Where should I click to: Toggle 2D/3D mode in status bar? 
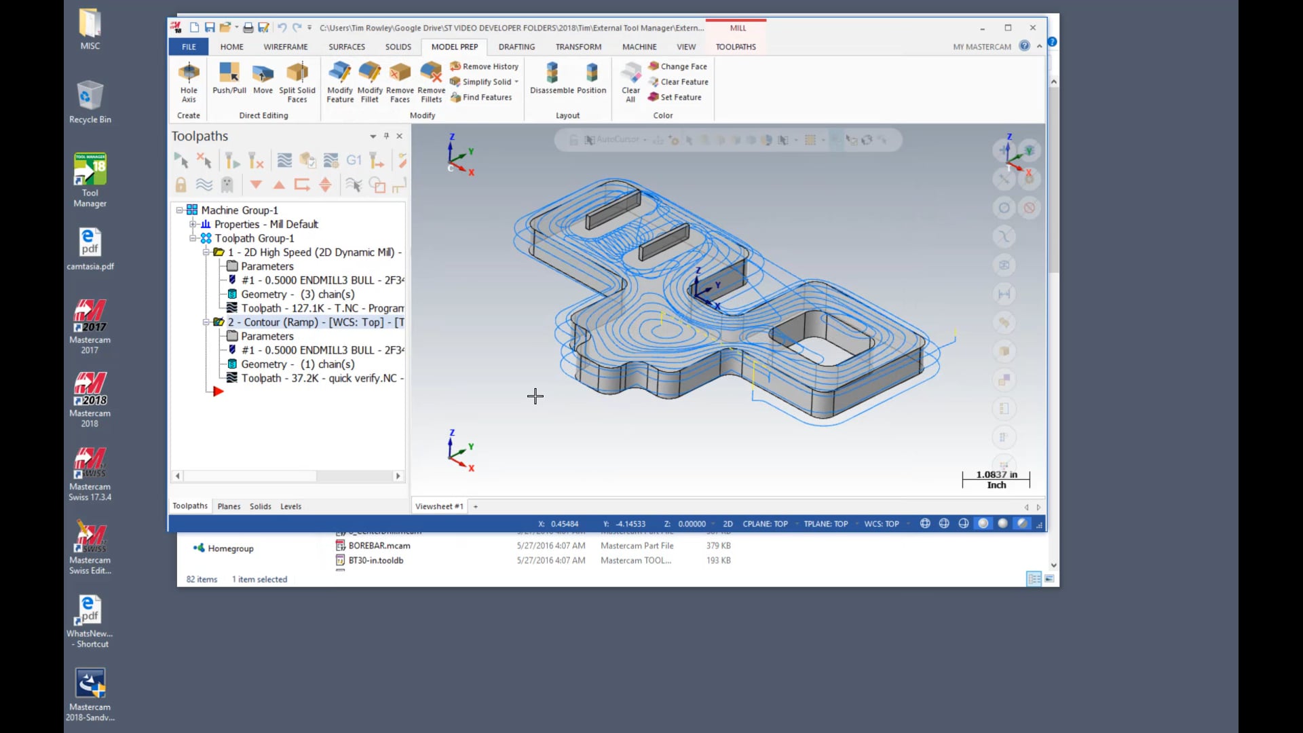[x=728, y=524]
